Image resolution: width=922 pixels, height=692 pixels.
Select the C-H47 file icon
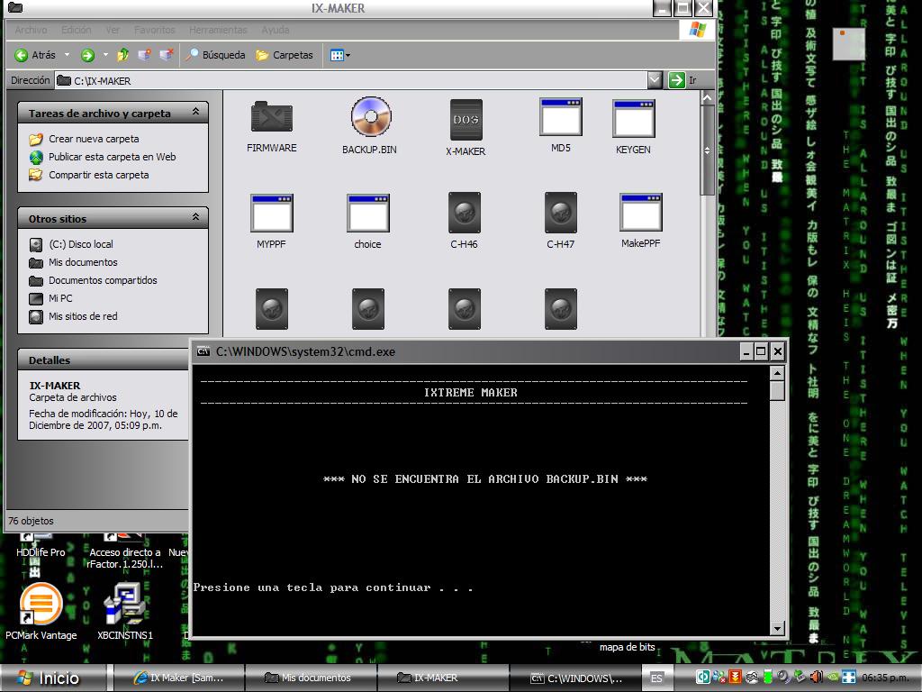click(x=561, y=213)
